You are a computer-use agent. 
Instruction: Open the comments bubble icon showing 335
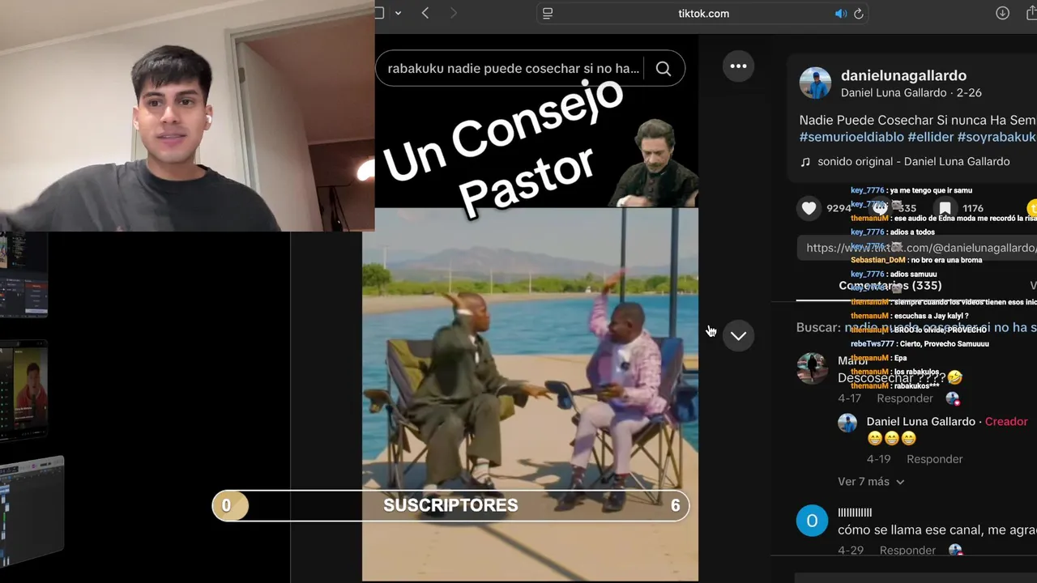click(880, 208)
